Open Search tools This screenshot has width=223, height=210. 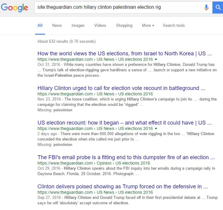coord(174,26)
